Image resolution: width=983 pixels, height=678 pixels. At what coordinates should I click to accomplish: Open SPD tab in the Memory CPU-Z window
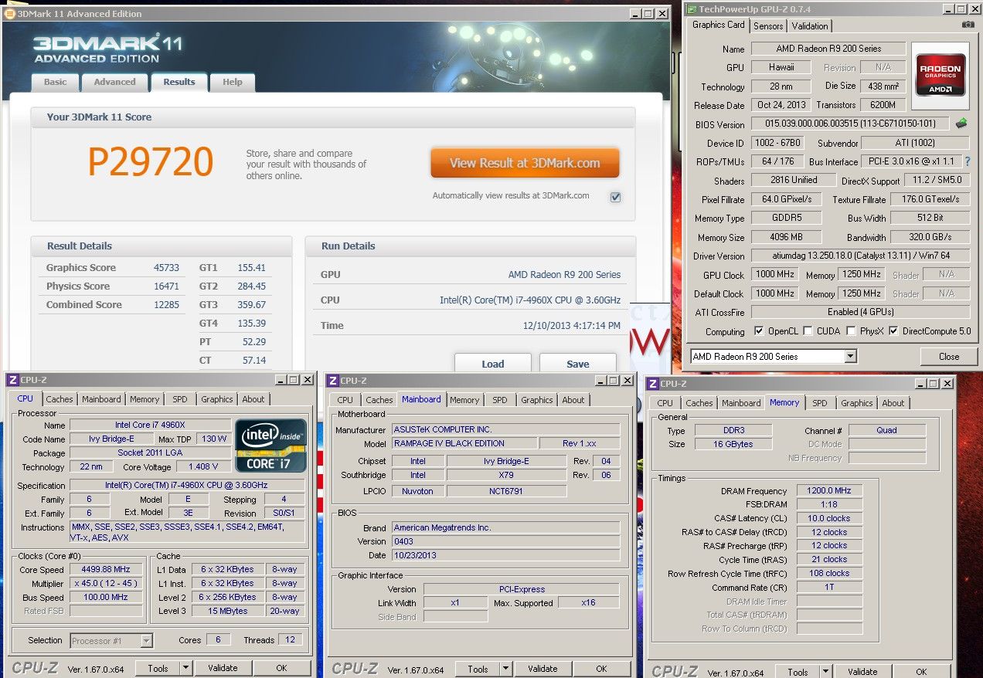point(819,403)
